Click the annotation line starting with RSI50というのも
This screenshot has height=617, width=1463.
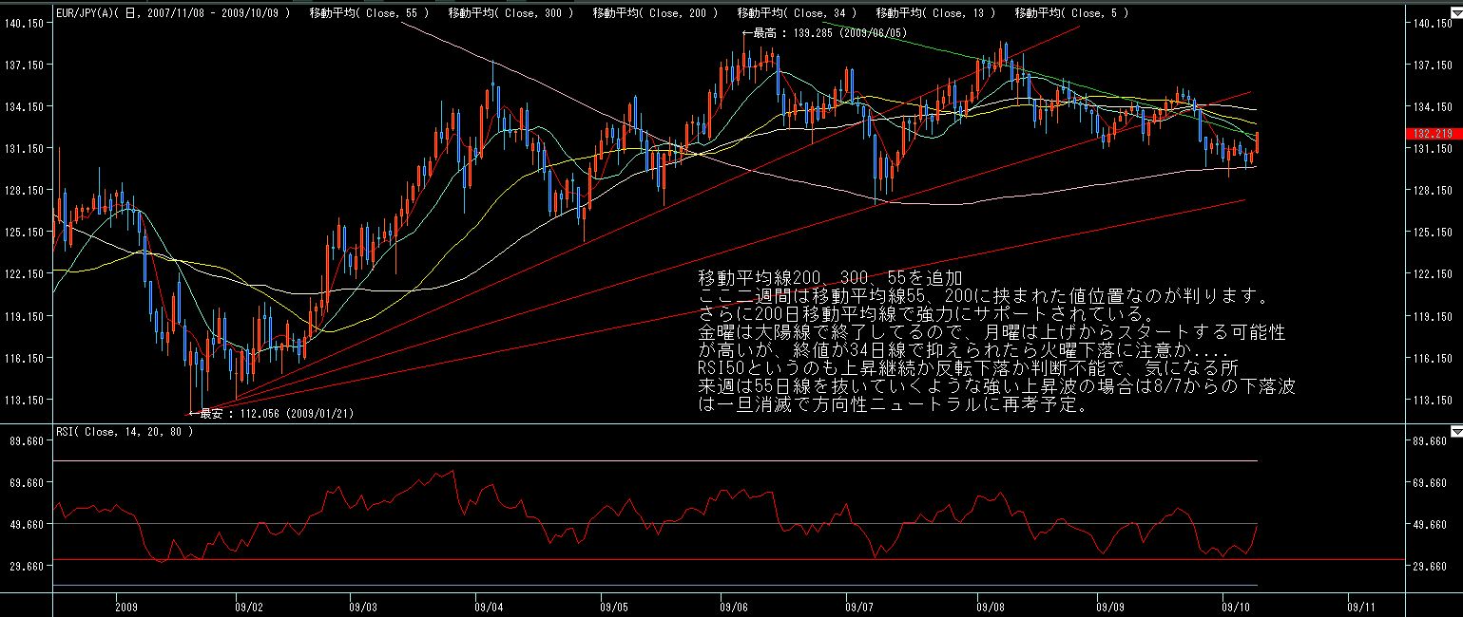[x=970, y=368]
